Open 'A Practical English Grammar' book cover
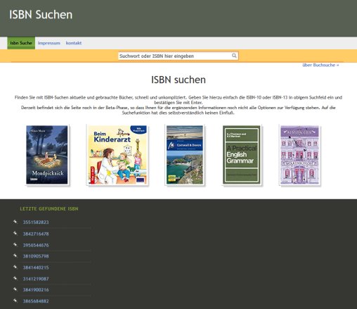 tap(242, 155)
